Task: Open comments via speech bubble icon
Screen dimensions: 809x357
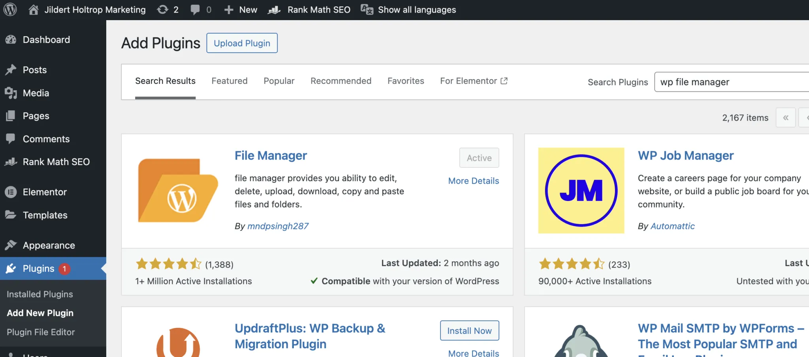Action: pos(196,9)
